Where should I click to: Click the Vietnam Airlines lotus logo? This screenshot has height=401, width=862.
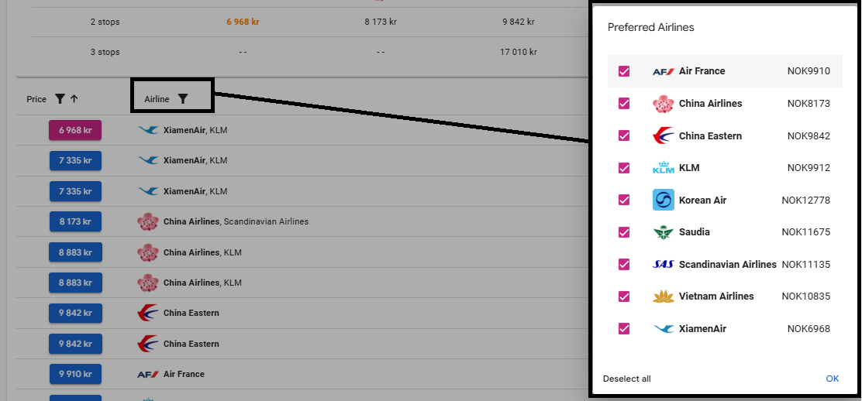[663, 296]
